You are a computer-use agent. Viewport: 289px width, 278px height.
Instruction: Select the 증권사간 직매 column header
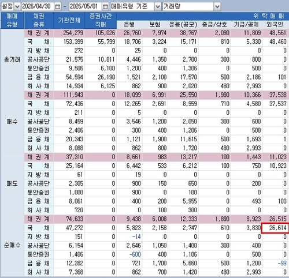click(101, 20)
